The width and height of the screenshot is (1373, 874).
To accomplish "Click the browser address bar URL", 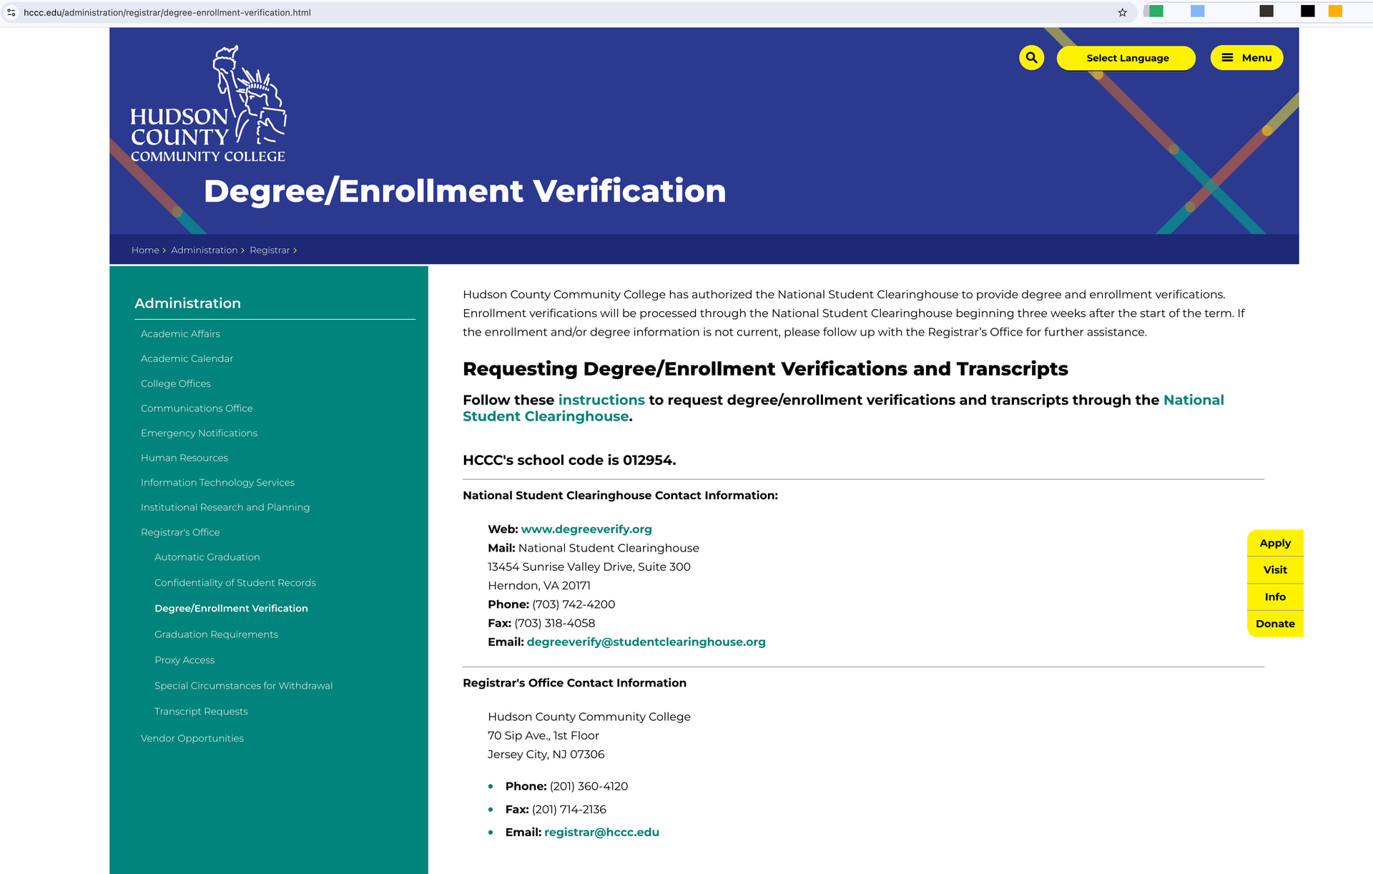I will (167, 12).
